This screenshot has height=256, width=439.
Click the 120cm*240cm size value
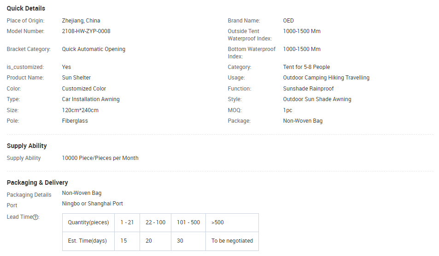click(x=80, y=110)
